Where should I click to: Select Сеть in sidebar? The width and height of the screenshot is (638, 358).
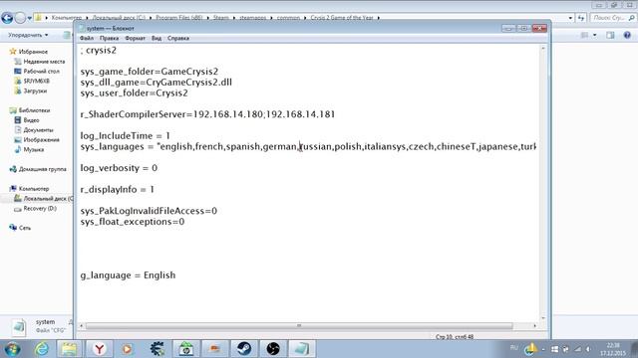24,228
